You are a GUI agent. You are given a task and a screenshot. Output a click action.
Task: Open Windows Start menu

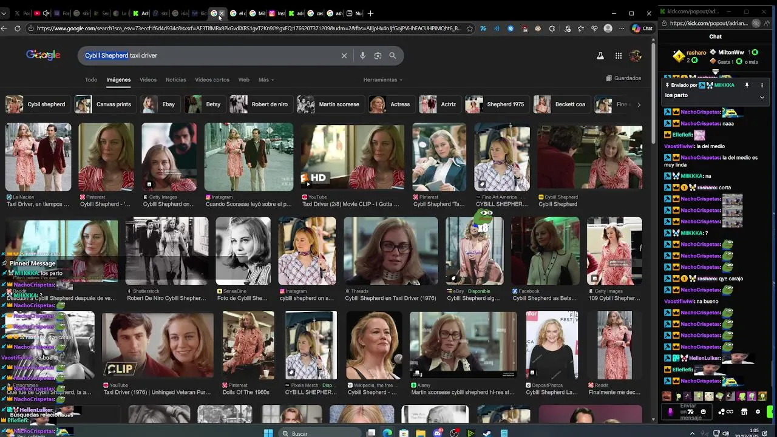coord(269,433)
